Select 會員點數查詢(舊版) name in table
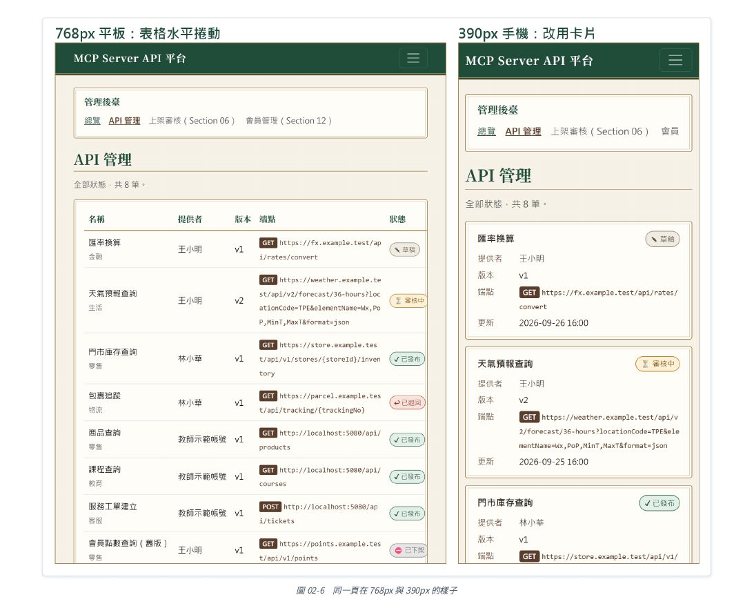The width and height of the screenshot is (754, 606). pyautogui.click(x=128, y=543)
